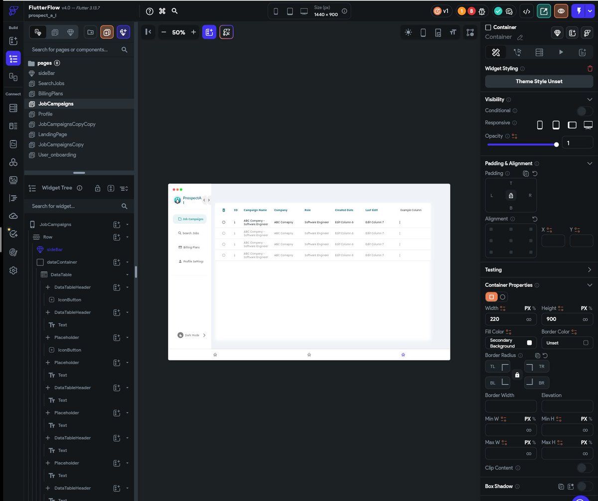Toggle the Clip Content switch

coord(585,468)
